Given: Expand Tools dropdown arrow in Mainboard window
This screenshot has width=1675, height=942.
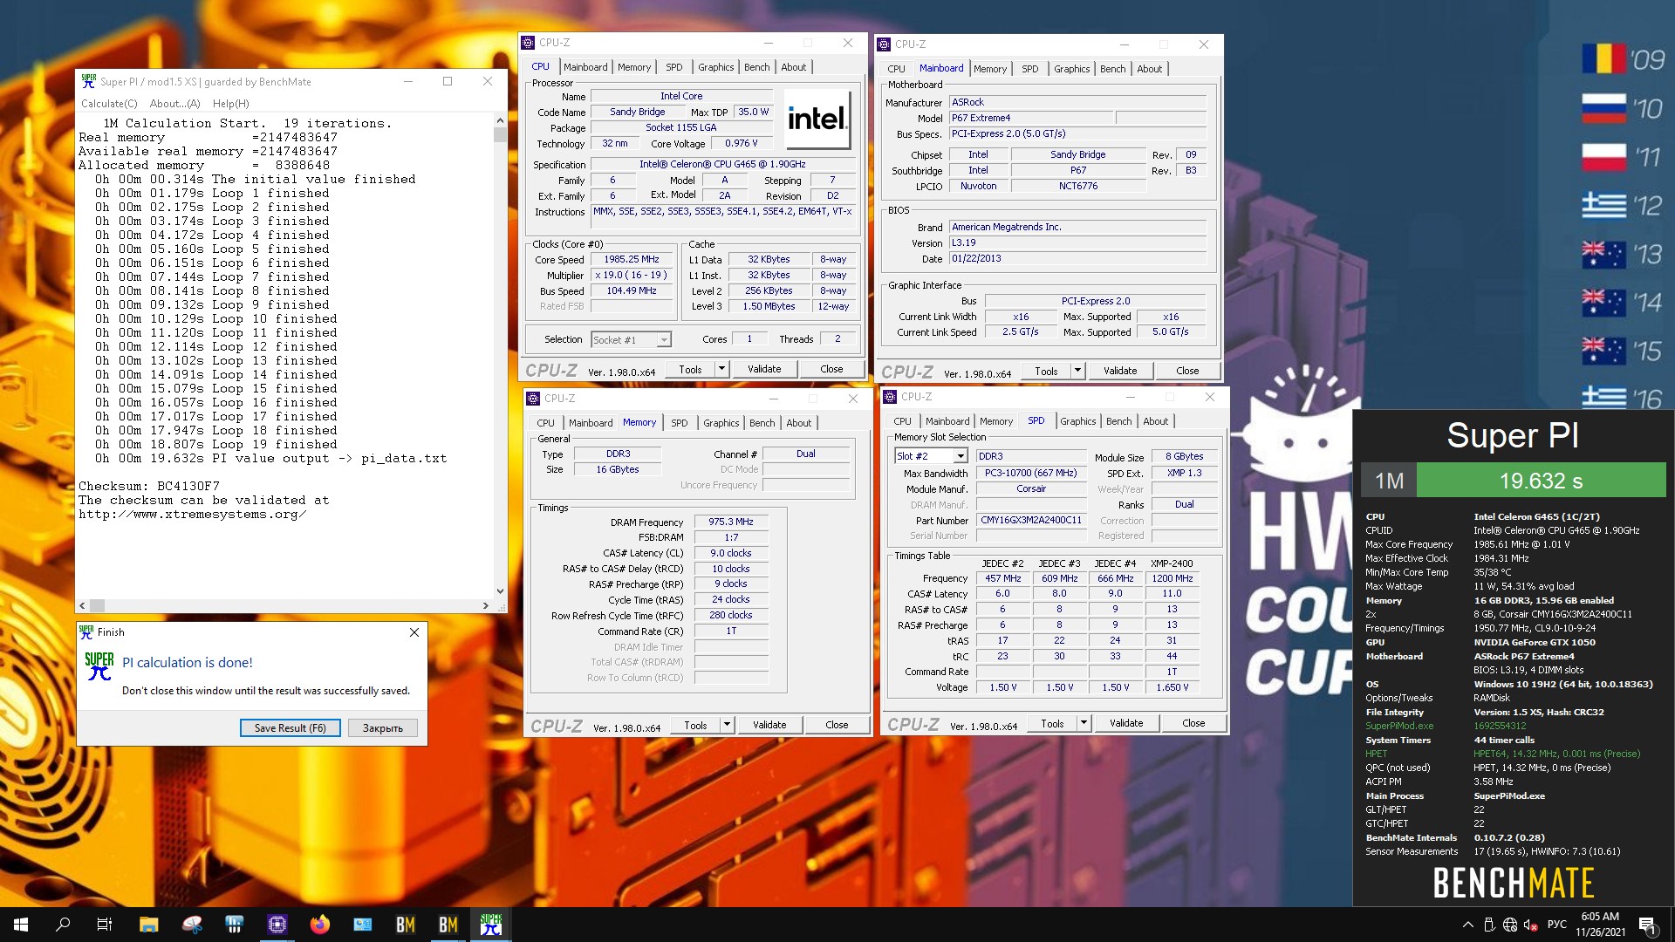Looking at the screenshot, I should click(1077, 371).
